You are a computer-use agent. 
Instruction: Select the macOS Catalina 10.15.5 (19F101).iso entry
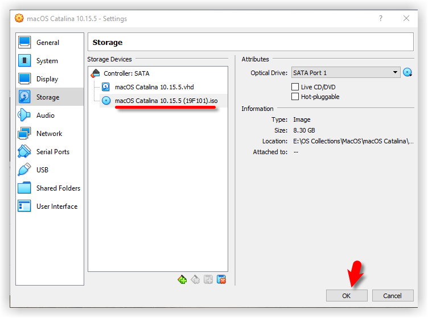tap(166, 101)
